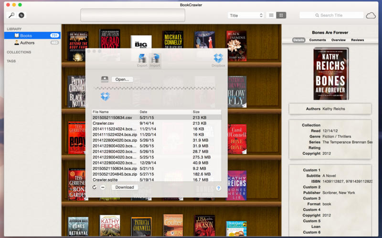Click the local disk drive icon
This screenshot has width=382, height=238.
pos(105,79)
